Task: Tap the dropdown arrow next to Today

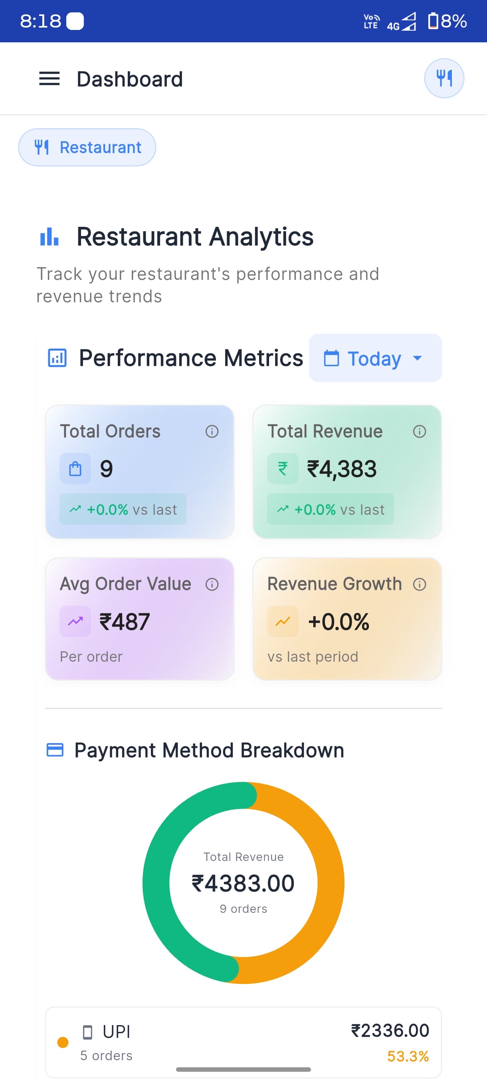Action: tap(417, 358)
